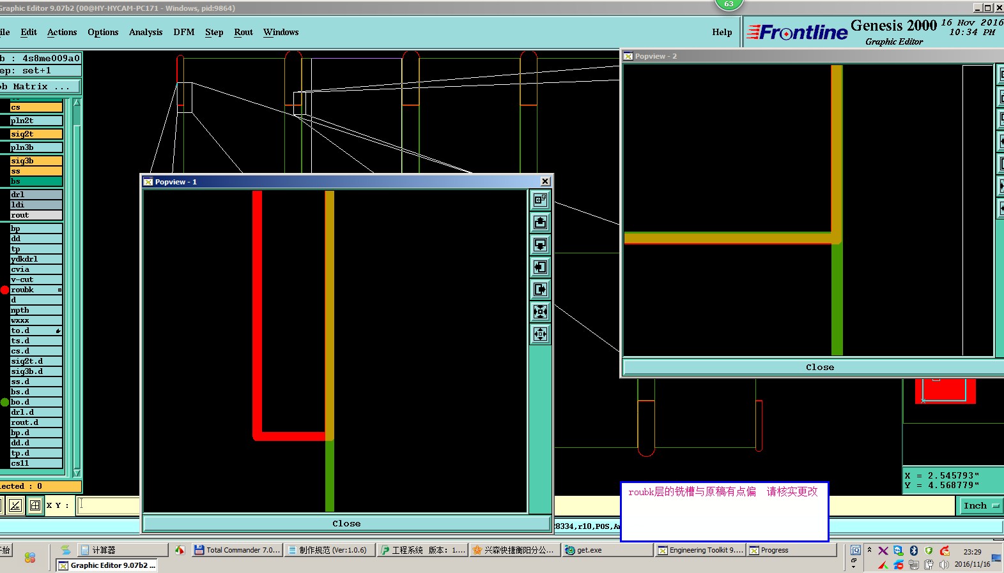
Task: Select the pln3b layer
Action: tap(36, 147)
